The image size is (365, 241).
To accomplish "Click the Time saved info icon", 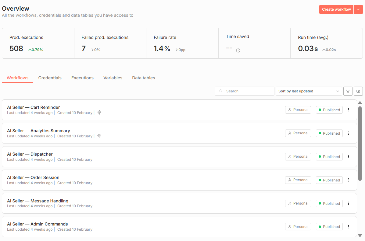I will [238, 50].
